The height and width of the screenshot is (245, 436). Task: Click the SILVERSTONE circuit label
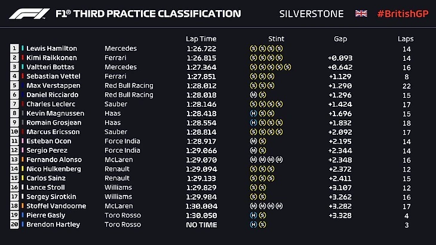(x=311, y=13)
